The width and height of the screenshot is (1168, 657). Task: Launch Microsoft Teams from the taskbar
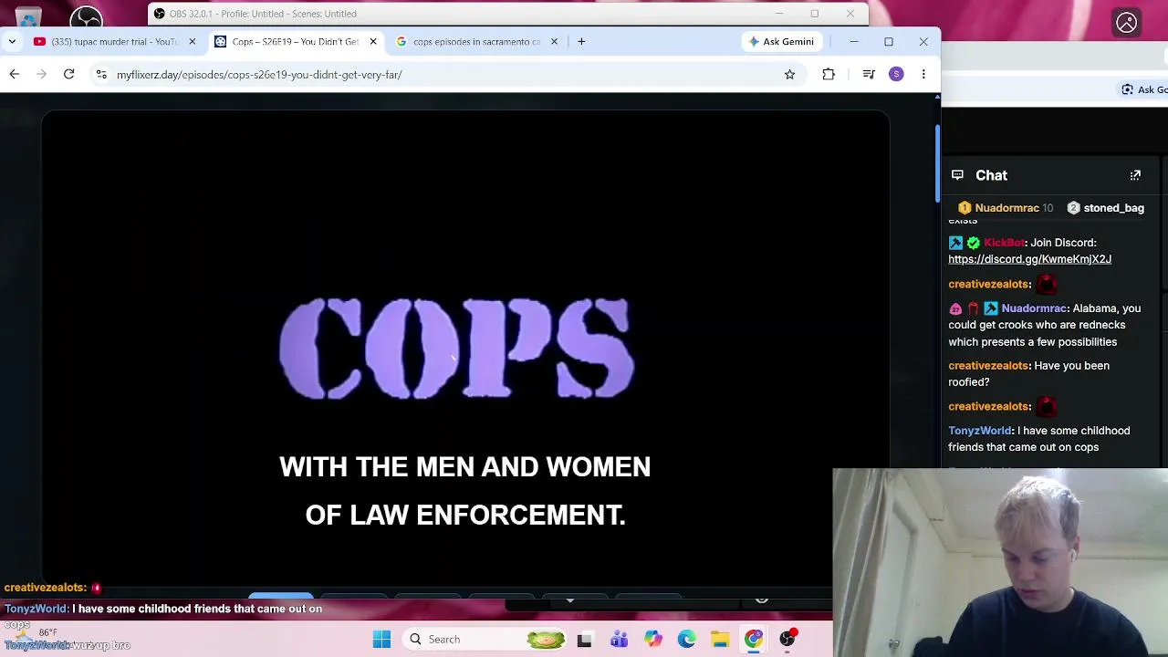coord(619,639)
